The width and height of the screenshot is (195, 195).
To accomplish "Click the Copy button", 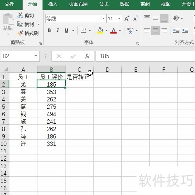I will click(26, 24).
